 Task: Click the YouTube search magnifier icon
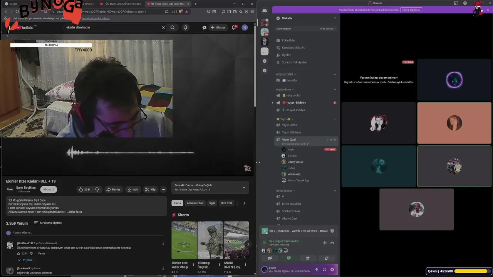tap(173, 27)
